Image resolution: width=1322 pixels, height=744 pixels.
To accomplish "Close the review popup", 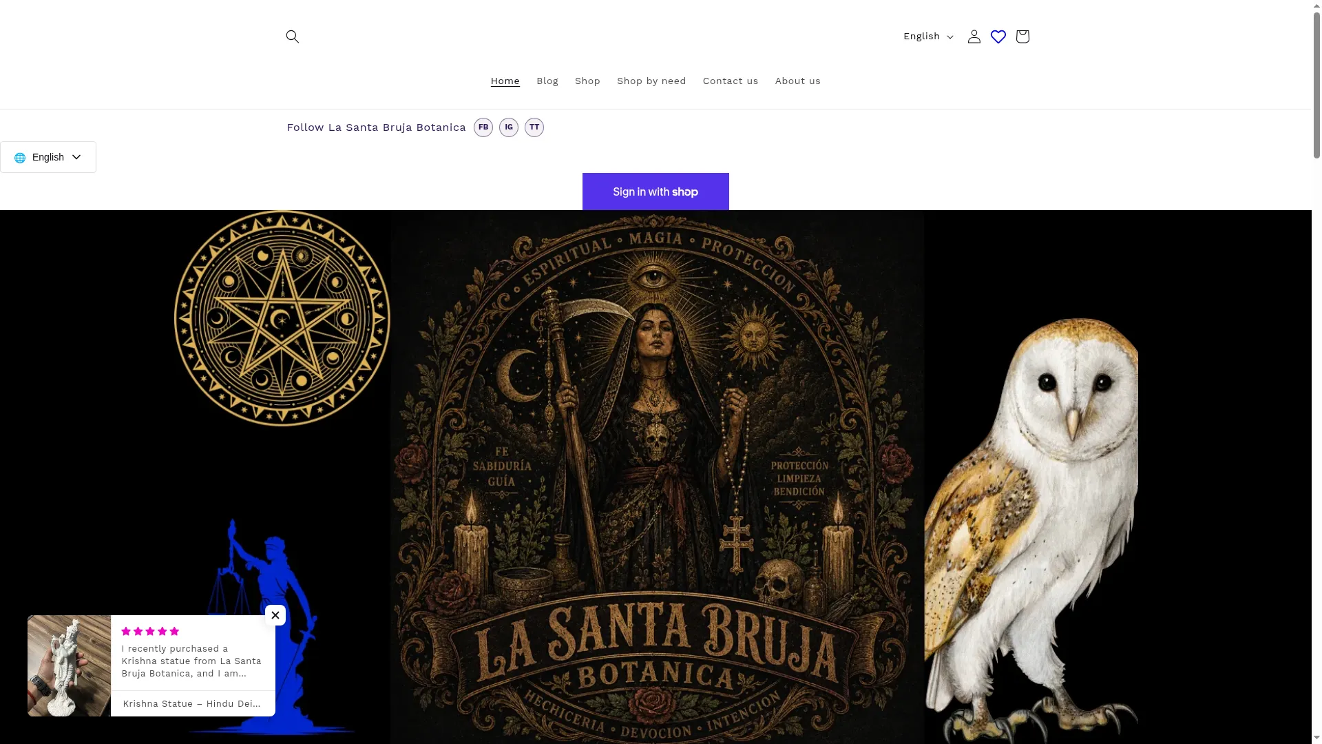I will coord(275,615).
